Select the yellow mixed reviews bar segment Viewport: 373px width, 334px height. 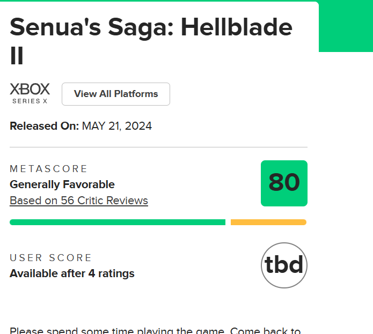(268, 222)
